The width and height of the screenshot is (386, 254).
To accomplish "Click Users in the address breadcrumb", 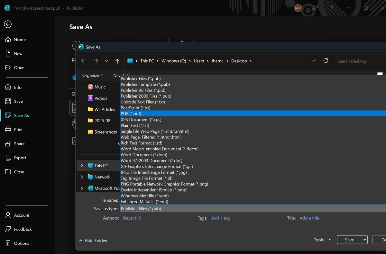I will (x=199, y=61).
